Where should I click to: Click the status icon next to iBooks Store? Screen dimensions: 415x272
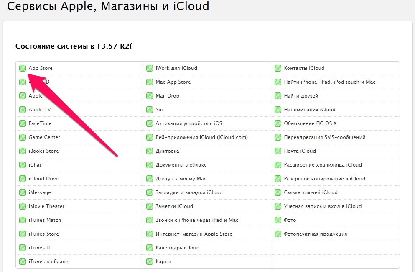pyautogui.click(x=23, y=151)
